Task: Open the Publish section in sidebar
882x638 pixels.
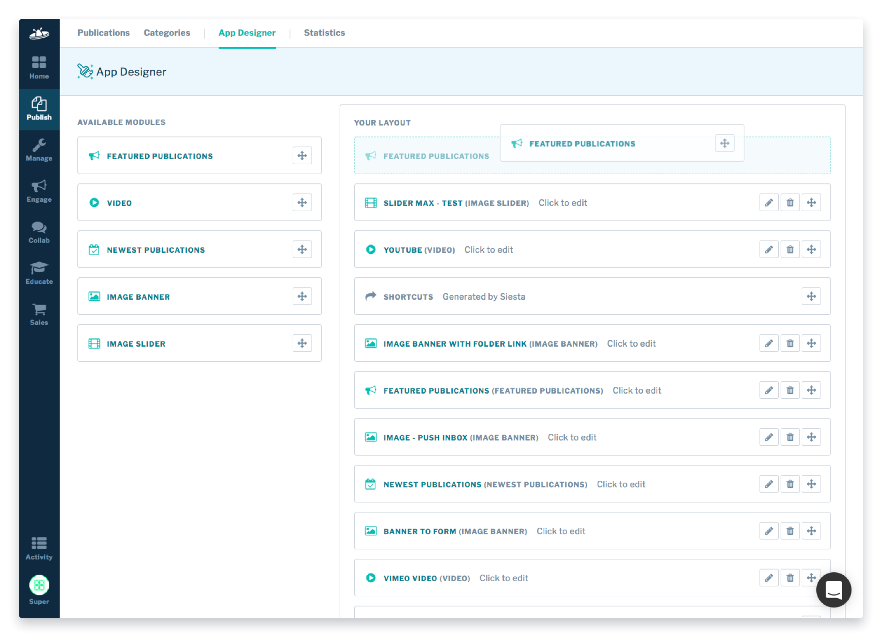Action: pyautogui.click(x=39, y=109)
